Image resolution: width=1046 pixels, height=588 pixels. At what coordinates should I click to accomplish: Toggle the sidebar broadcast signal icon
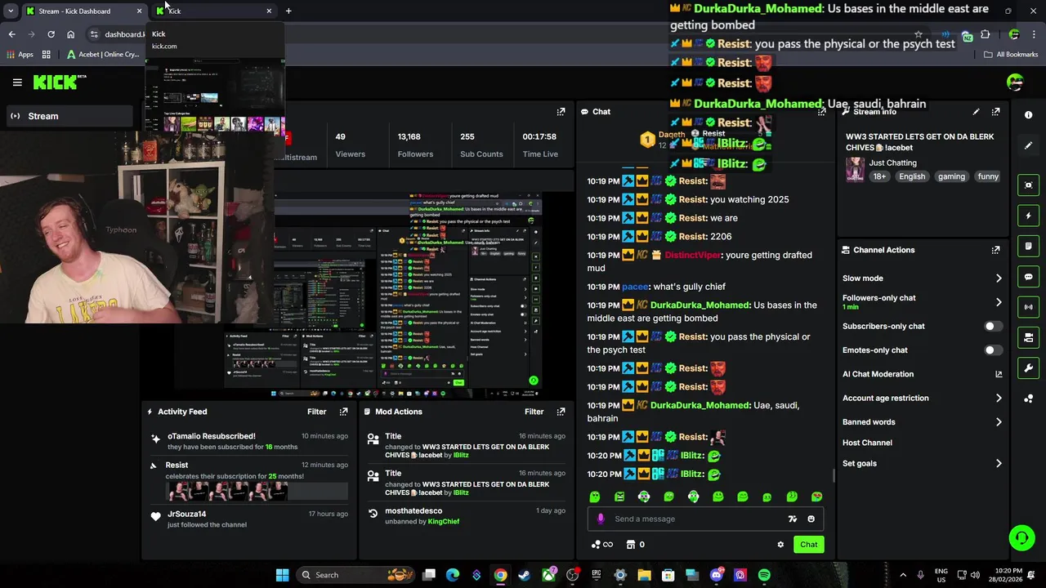pos(1029,307)
